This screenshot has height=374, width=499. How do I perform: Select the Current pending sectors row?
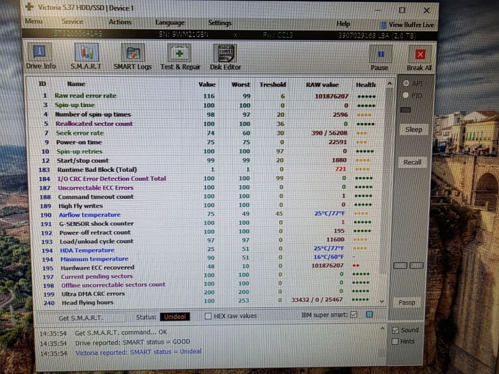pos(207,276)
